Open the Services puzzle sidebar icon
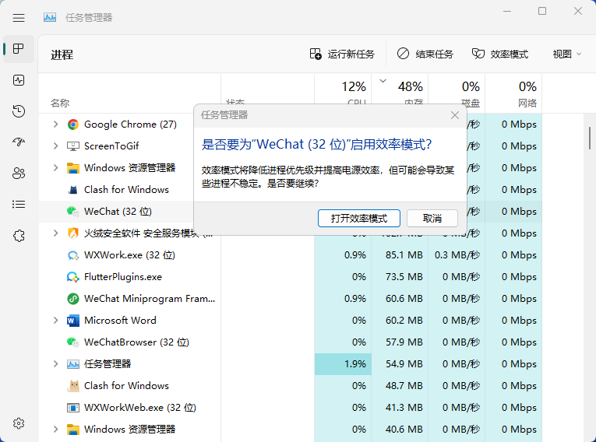 pos(18,236)
